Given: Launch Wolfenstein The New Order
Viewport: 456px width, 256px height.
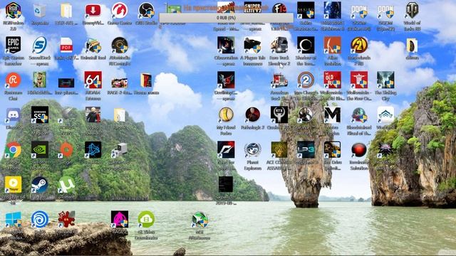Looking at the screenshot, I should coord(359,80).
